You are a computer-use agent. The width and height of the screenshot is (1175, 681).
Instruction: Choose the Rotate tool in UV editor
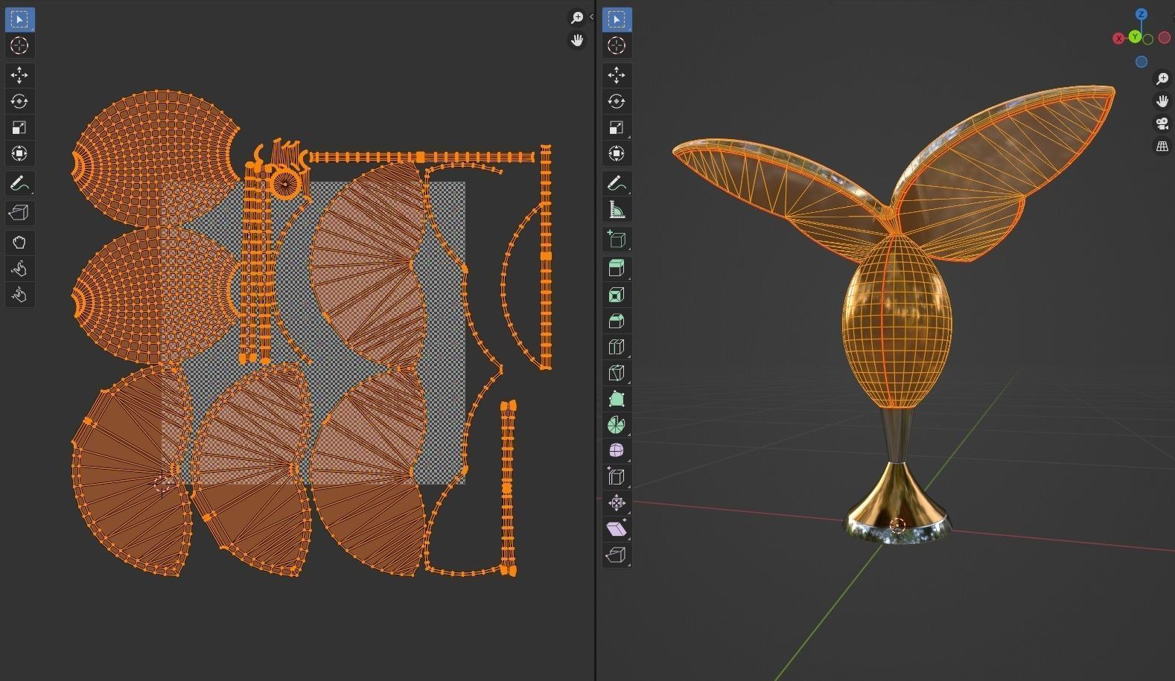coord(19,101)
